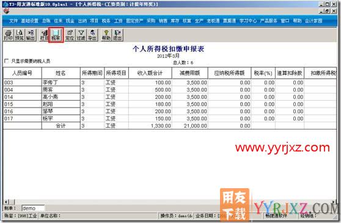Click the 减费用额 column header
This screenshot has height=223, width=341.
pos(190,73)
